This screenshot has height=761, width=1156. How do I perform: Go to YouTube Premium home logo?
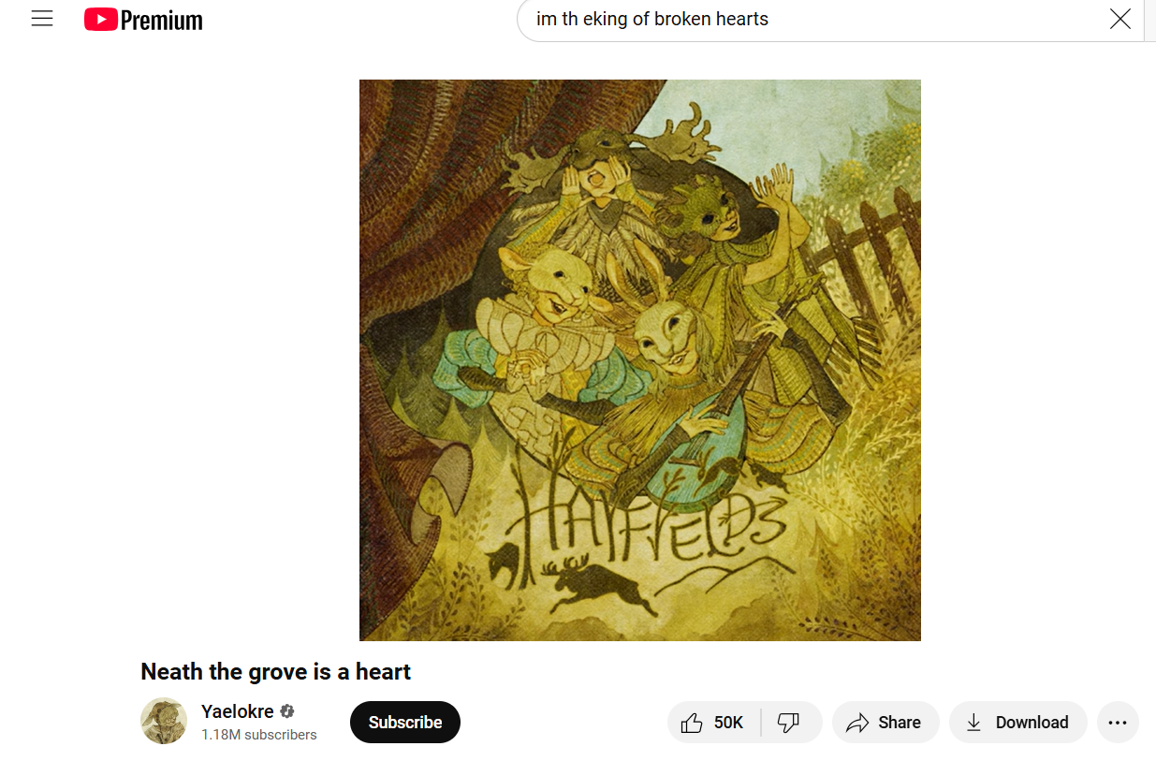[143, 20]
